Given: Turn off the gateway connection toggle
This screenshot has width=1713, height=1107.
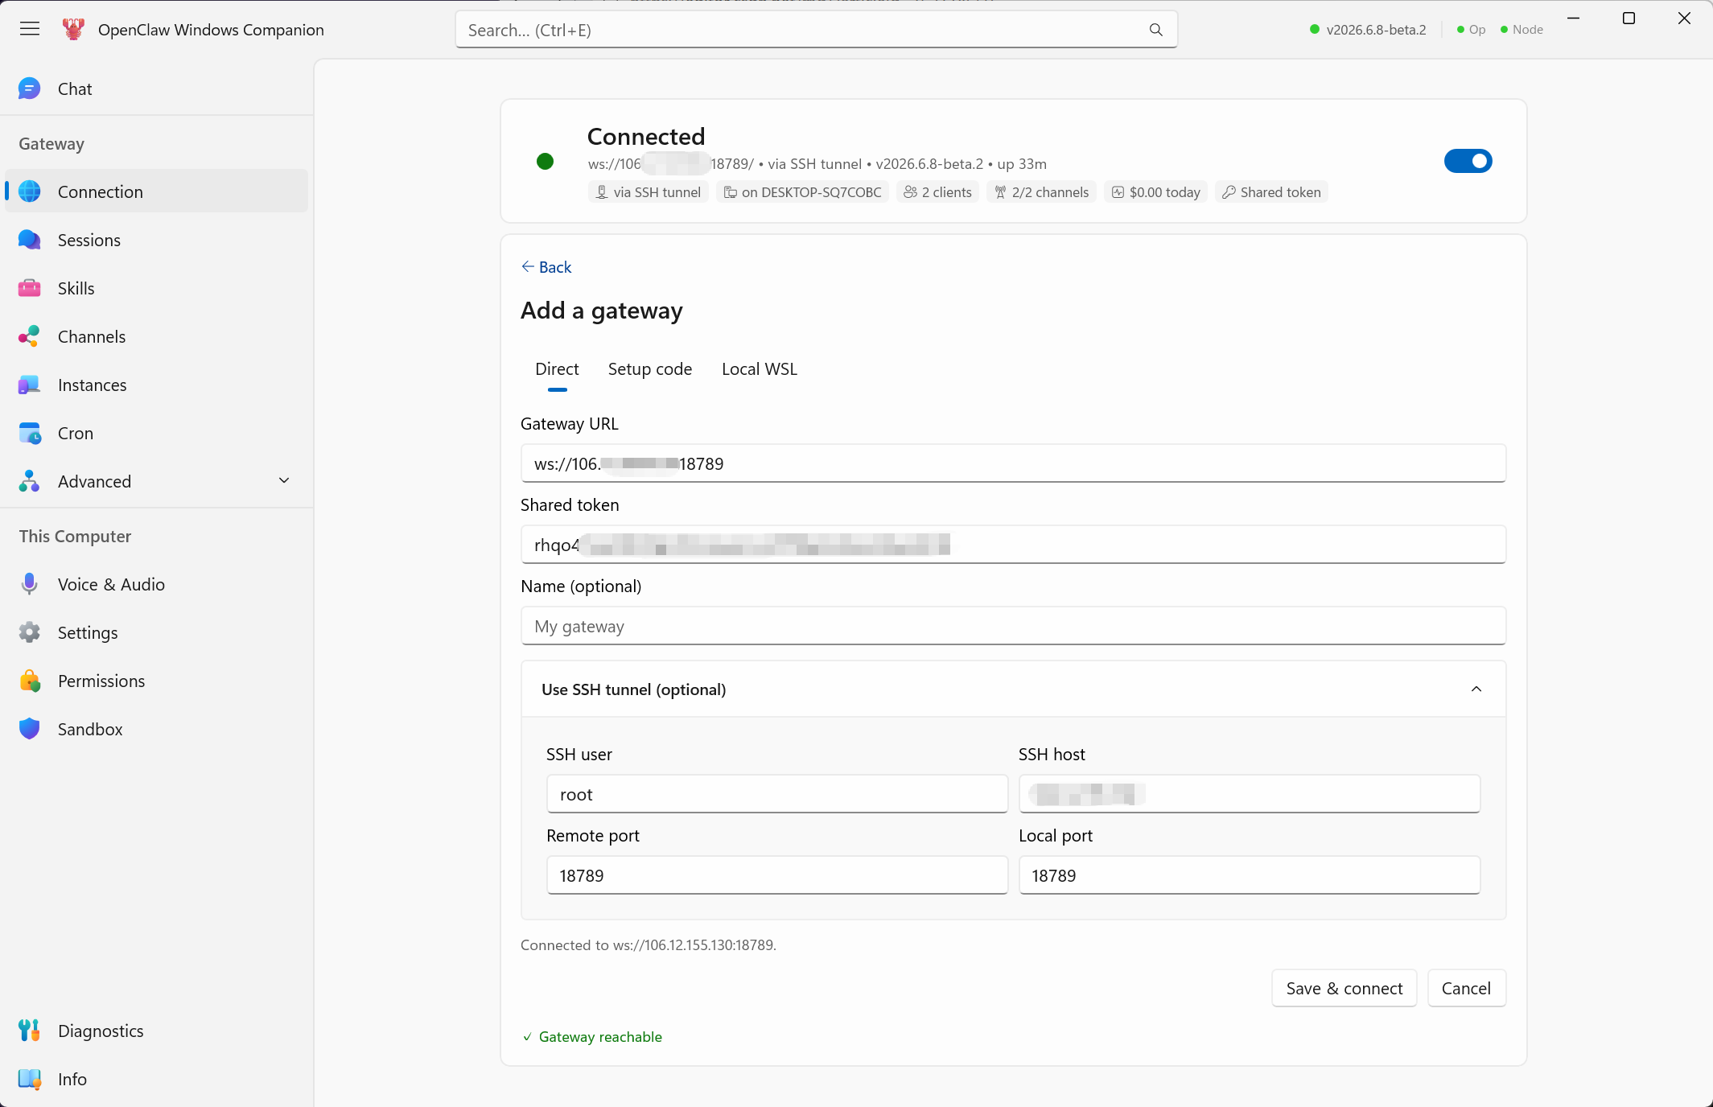Looking at the screenshot, I should (1468, 161).
